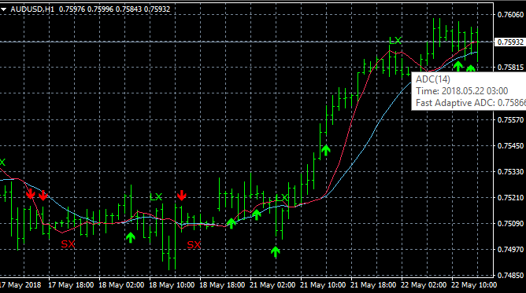
Task: Select the green LX marker at the chart's upper peak
Action: (395, 41)
